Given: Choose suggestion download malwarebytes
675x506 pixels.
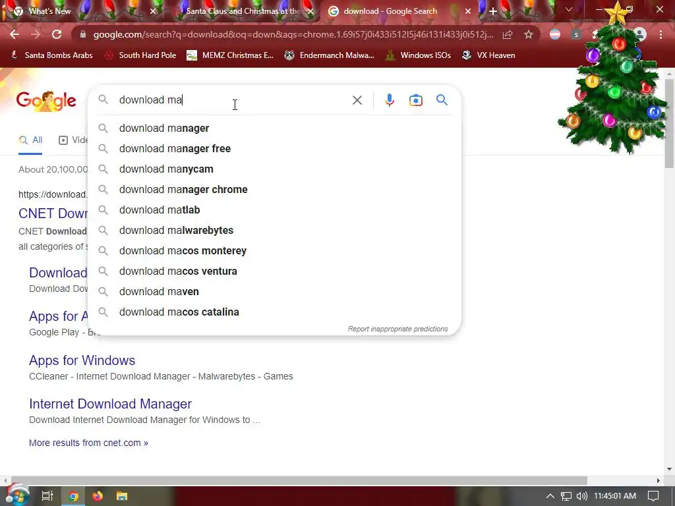Looking at the screenshot, I should click(x=274, y=230).
